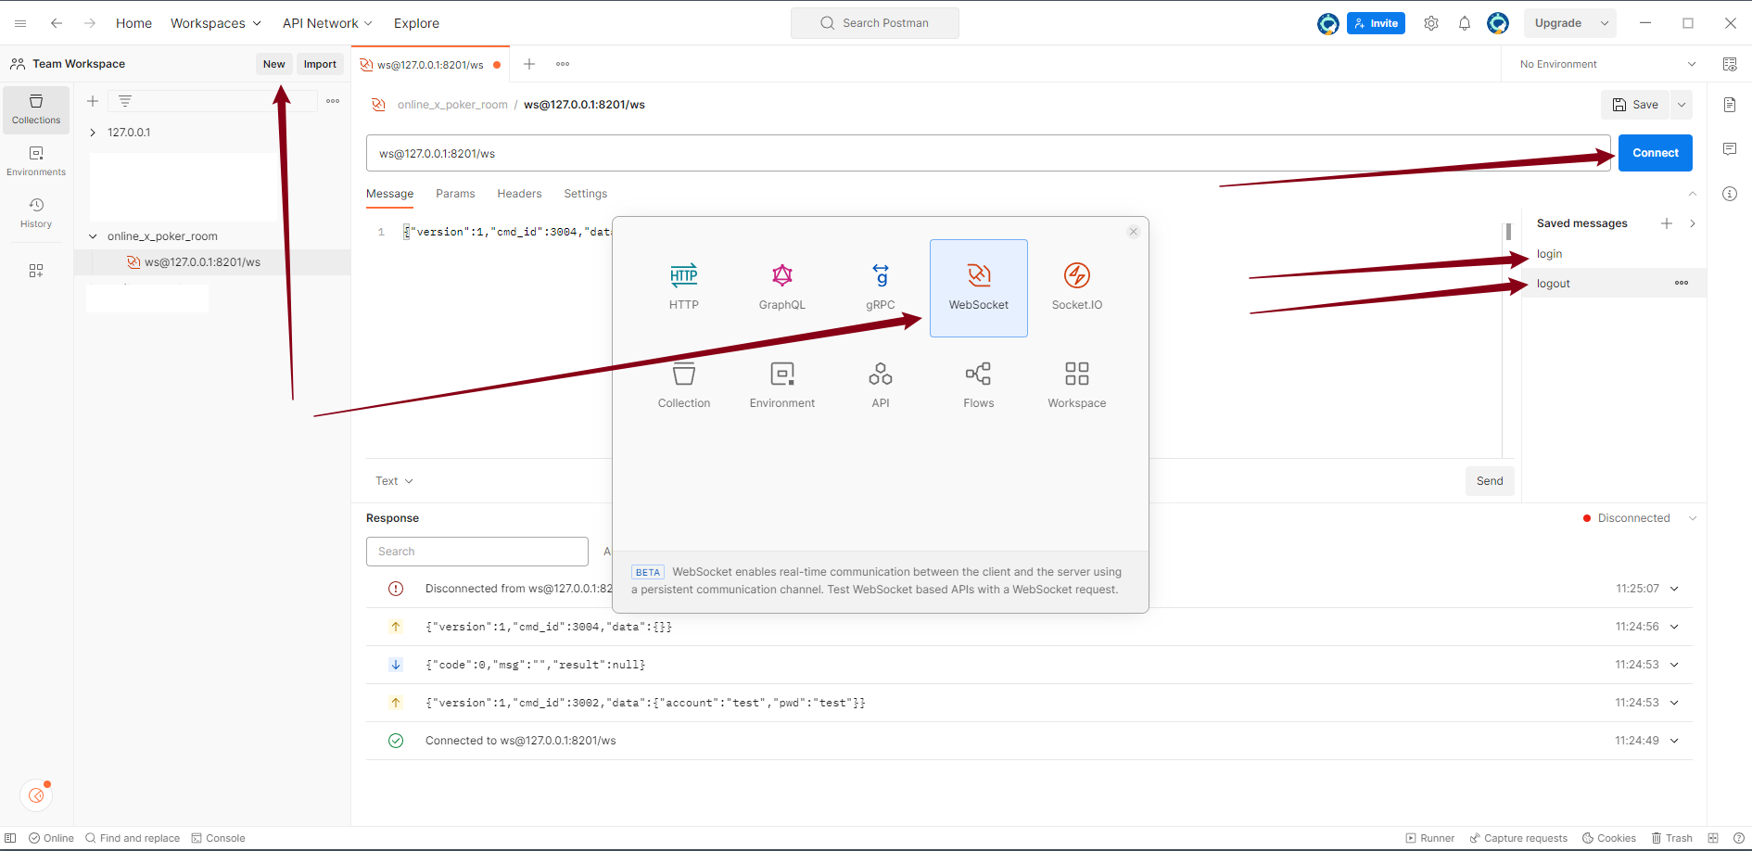Open configure sidebar apps icon
Screen dimensions: 1752x851
[x=36, y=271]
